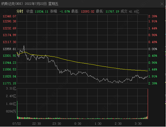Click the red 1.91% percent label

(153, 21)
